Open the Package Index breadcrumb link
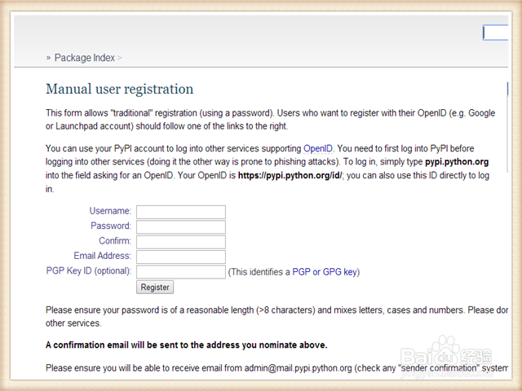The width and height of the screenshot is (522, 391). coord(85,58)
